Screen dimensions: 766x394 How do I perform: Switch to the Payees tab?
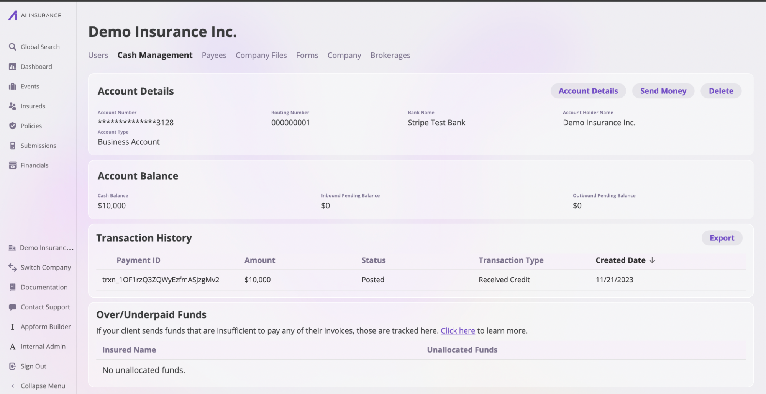[x=214, y=55]
